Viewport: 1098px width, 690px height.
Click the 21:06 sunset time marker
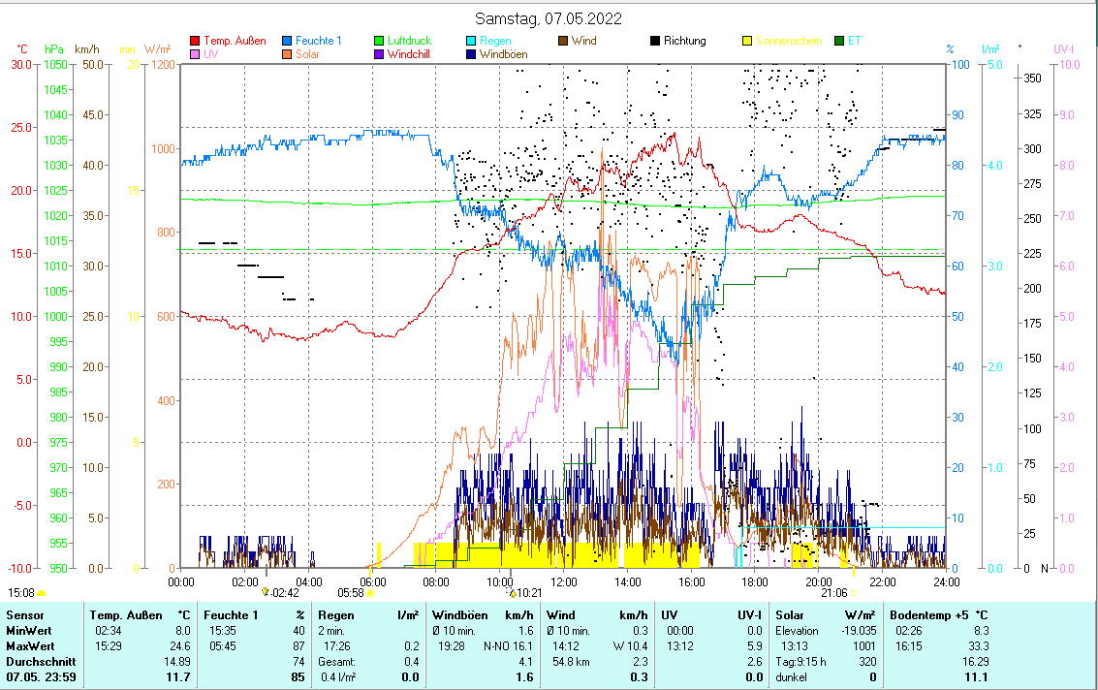coord(834,592)
